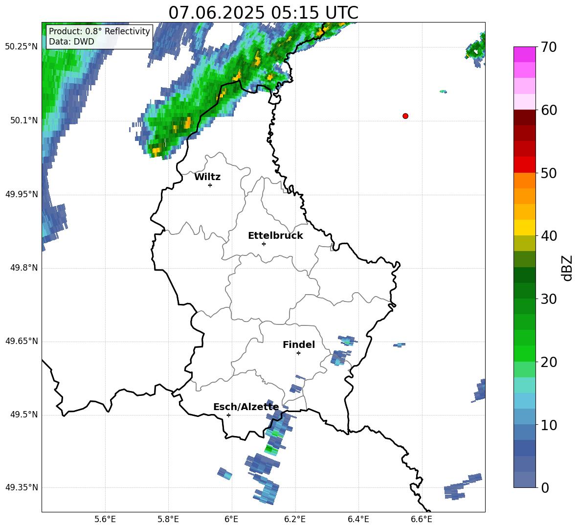The image size is (579, 529).
Task: Click the yellow colorbar segment at 40
Action: click(524, 228)
